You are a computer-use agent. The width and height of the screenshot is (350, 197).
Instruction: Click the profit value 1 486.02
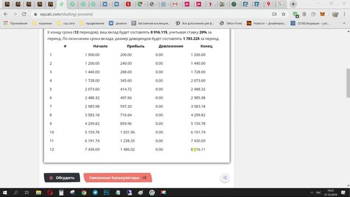pyautogui.click(x=127, y=149)
